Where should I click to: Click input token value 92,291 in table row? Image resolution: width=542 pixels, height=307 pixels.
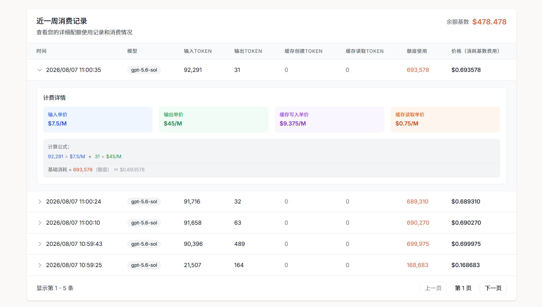[x=193, y=70]
